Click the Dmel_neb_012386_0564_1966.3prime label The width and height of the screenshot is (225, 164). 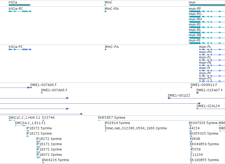(x=136, y=128)
